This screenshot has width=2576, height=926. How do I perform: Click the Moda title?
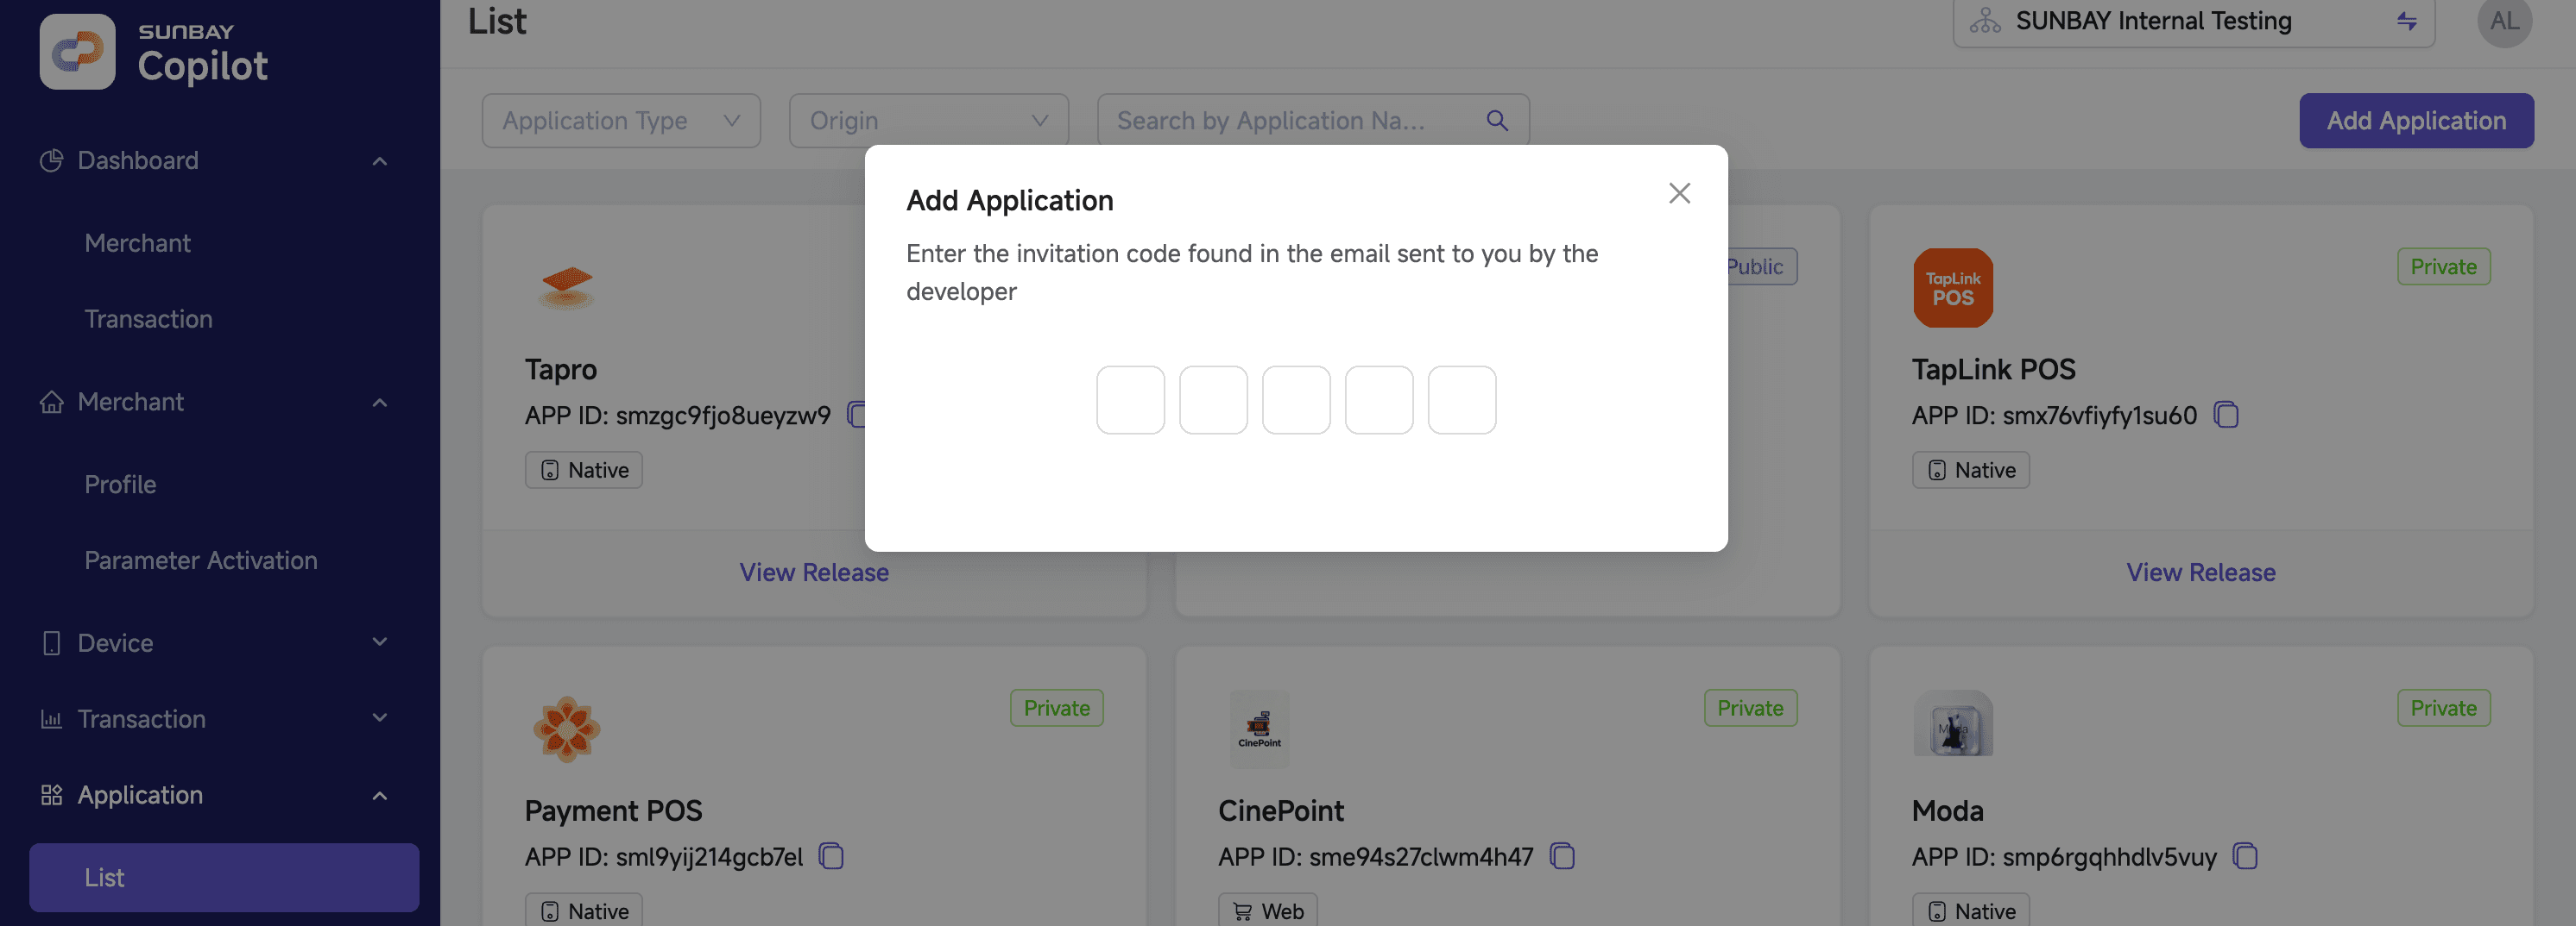click(x=1947, y=811)
